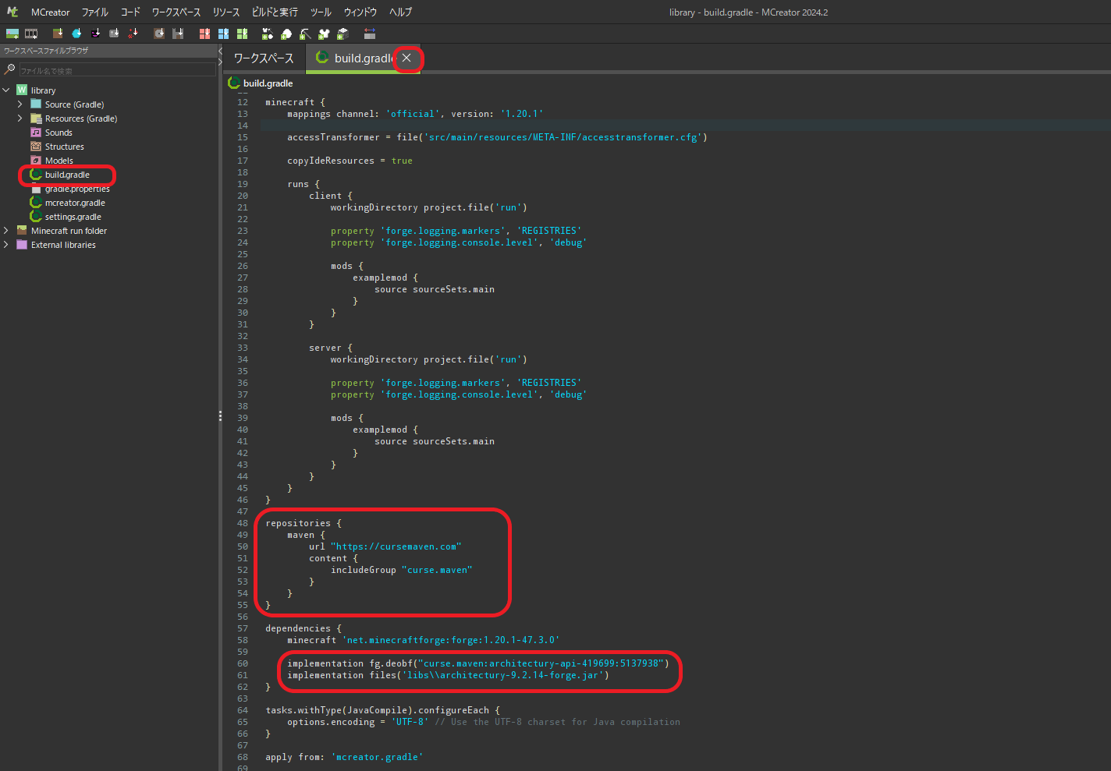Viewport: 1111px width, 771px height.
Task: Collapse the library workspace root node
Action: 6,90
